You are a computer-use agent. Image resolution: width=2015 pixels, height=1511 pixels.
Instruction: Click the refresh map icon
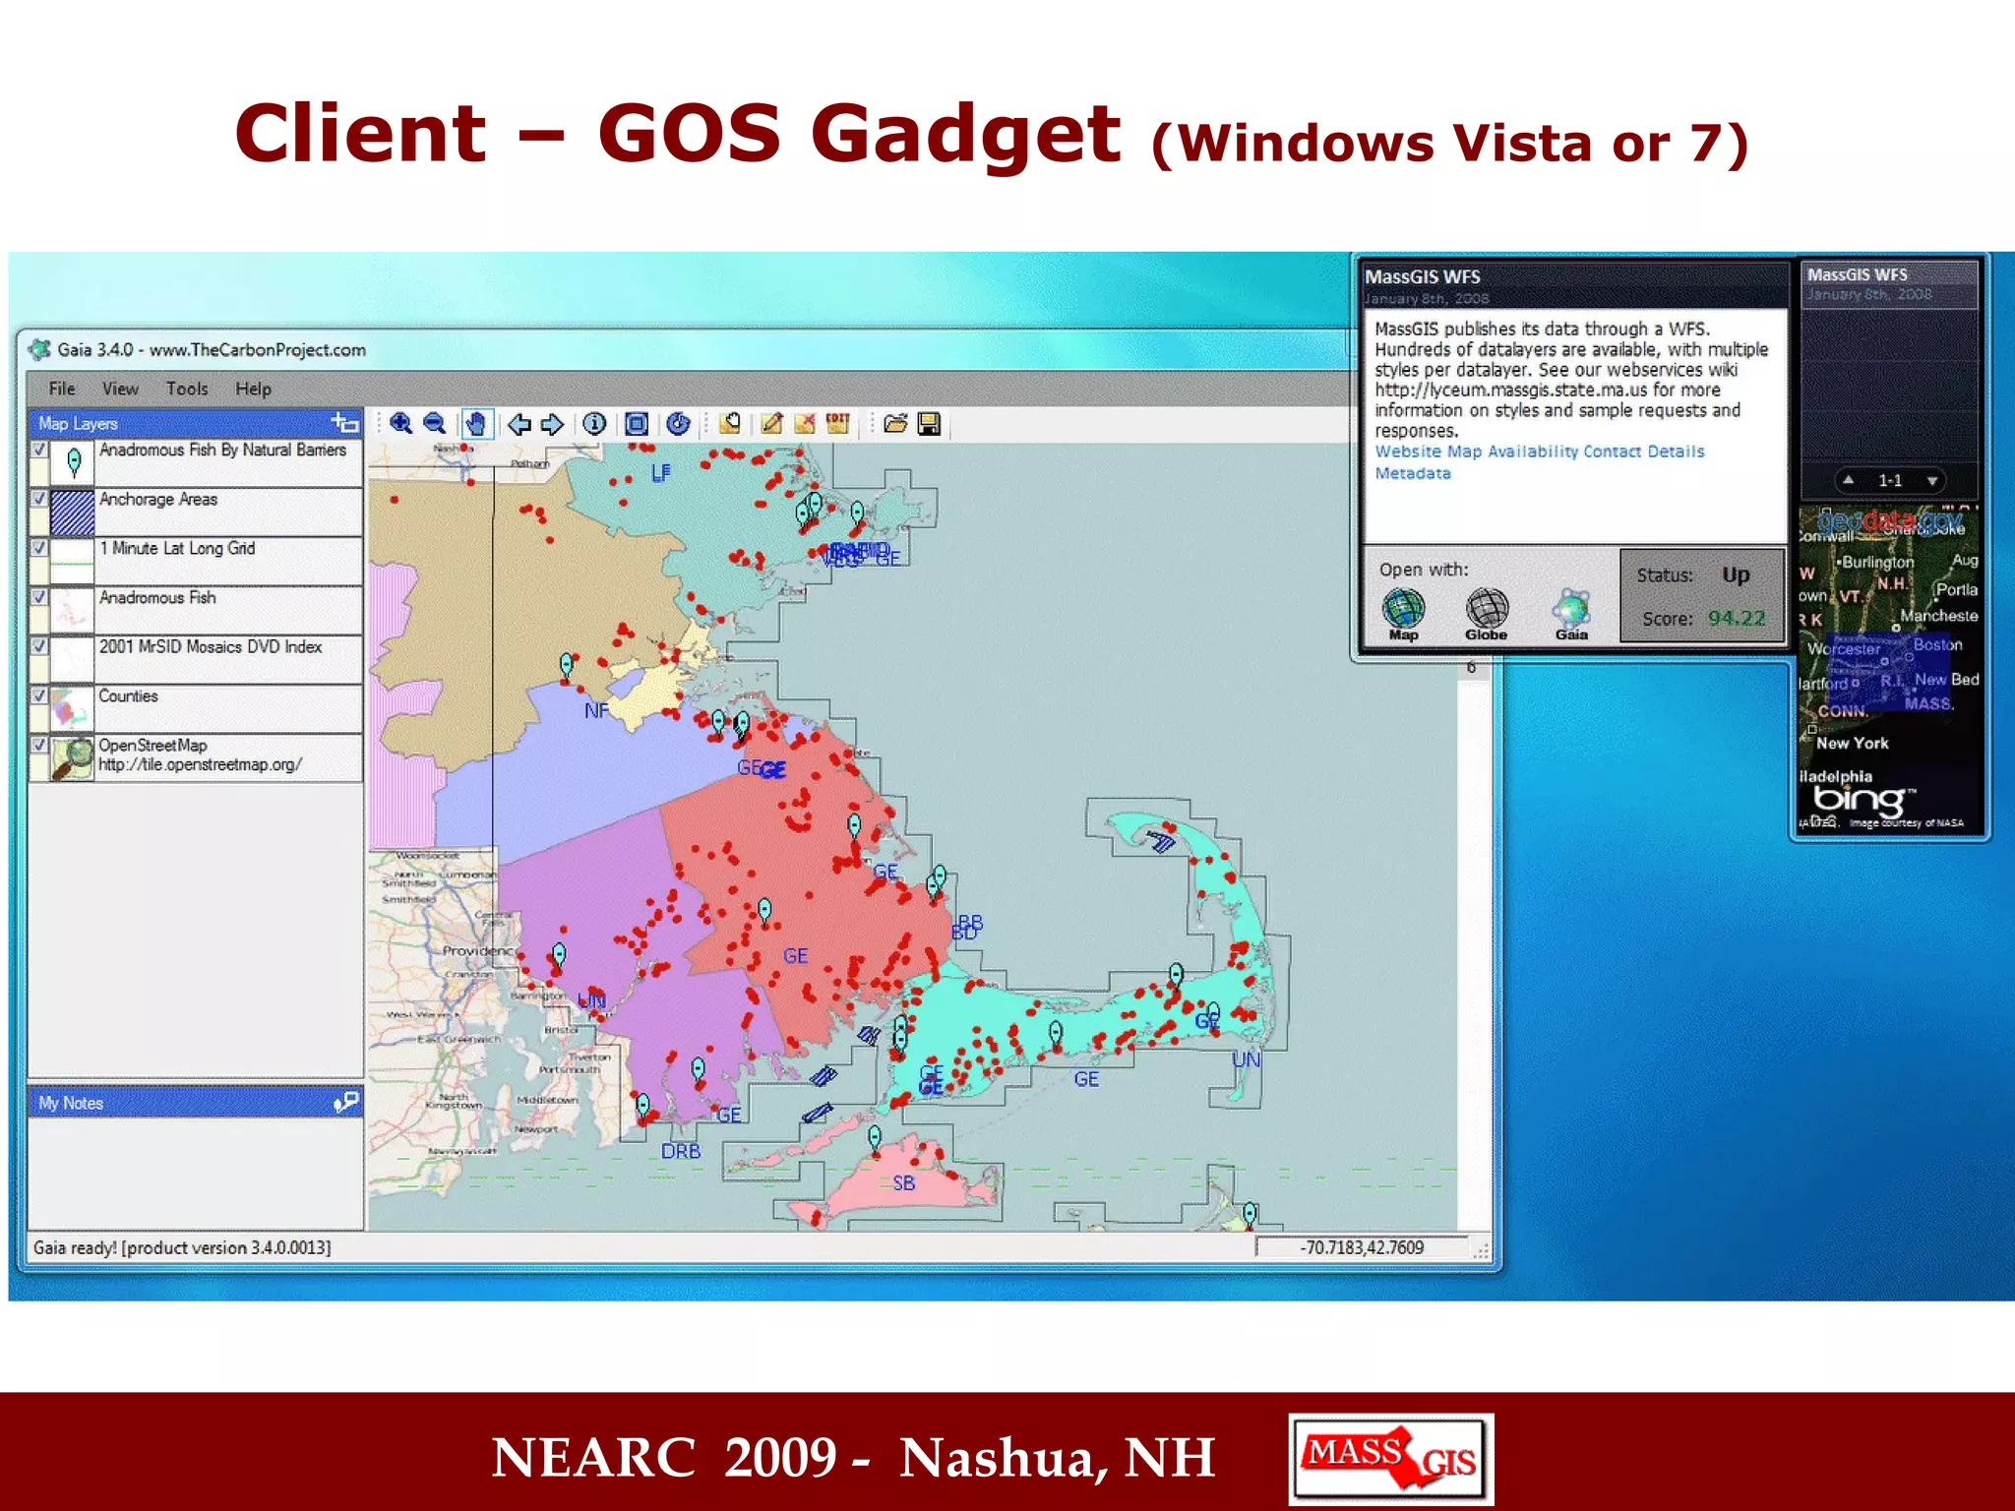click(x=678, y=424)
